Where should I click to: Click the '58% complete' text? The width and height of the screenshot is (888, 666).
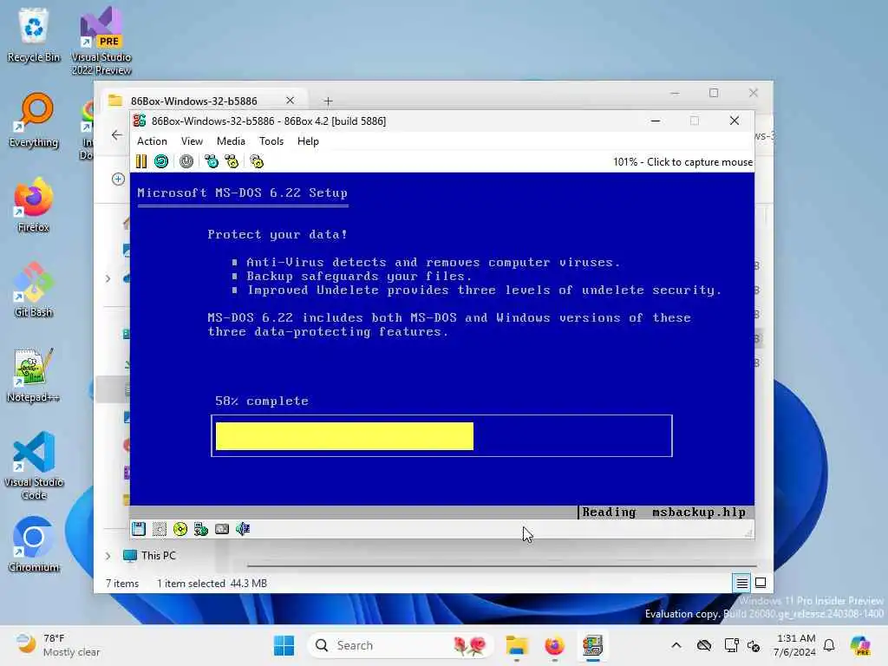[262, 401]
